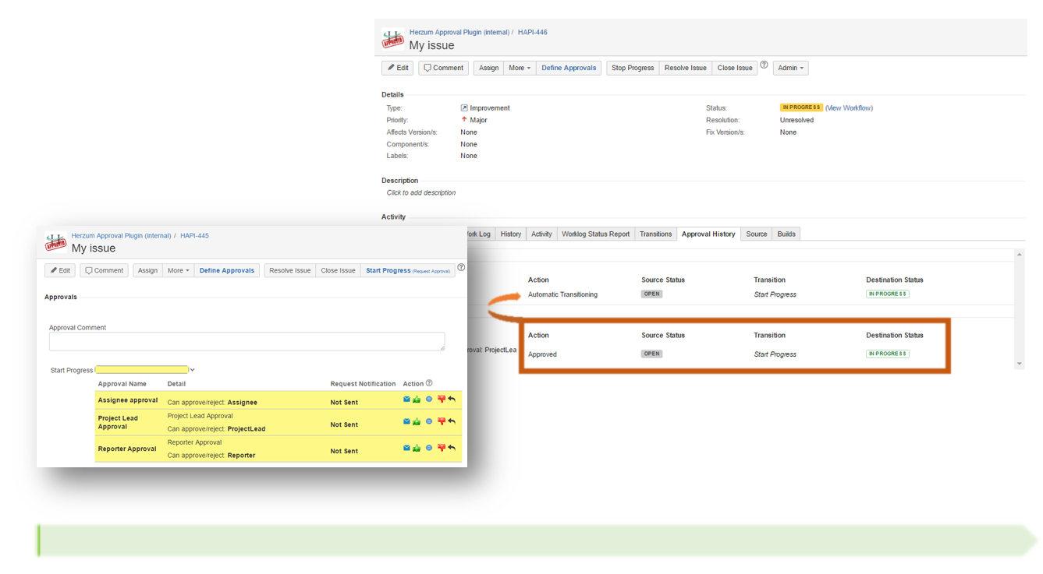
Task: Click the Improvement issue type icon
Action: tap(464, 108)
